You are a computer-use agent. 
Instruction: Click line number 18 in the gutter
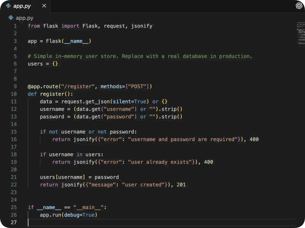[x=14, y=154]
